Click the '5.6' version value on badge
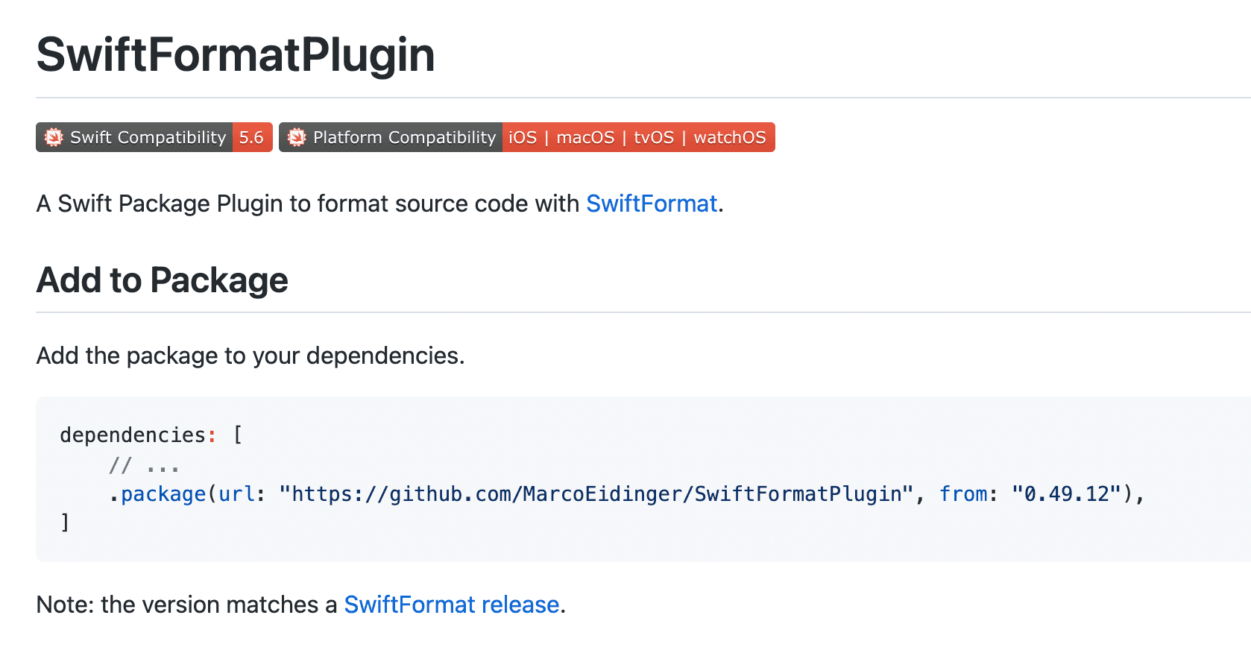This screenshot has height=656, width=1251. tap(252, 137)
